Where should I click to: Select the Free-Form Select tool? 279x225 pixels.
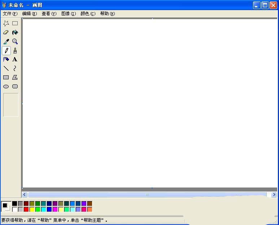pos(6,23)
